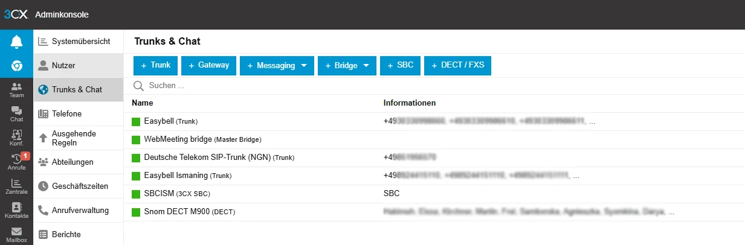Screen dimensions: 745x245
Task: Open the Zentrale panel icon
Action: [16, 186]
